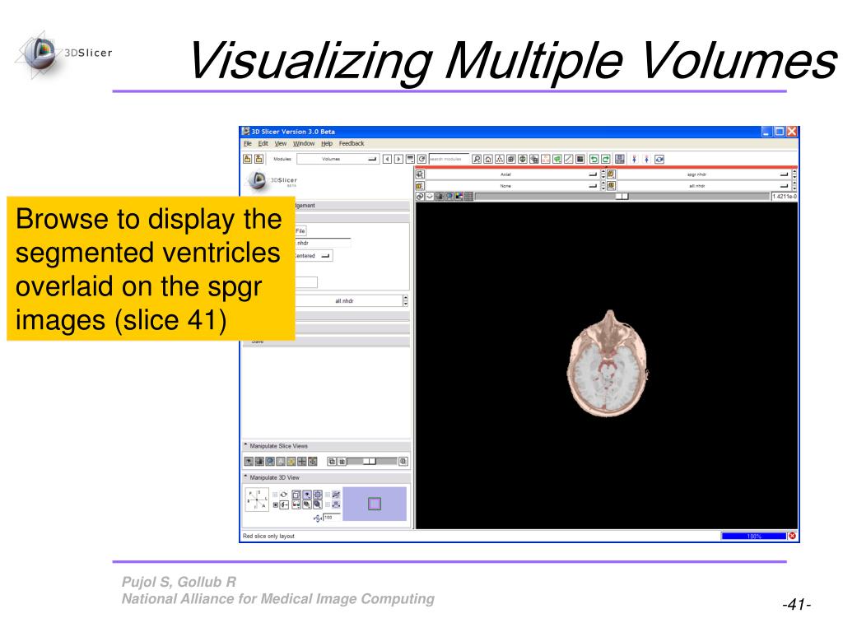Collapse the Manipulate 3D View section
843x632 pixels.
[326, 477]
